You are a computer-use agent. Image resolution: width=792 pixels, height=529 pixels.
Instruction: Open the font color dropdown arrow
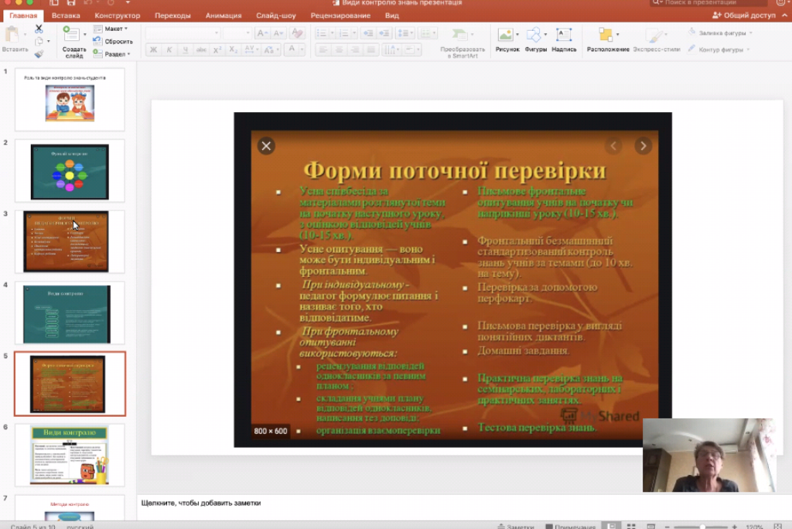(x=302, y=49)
